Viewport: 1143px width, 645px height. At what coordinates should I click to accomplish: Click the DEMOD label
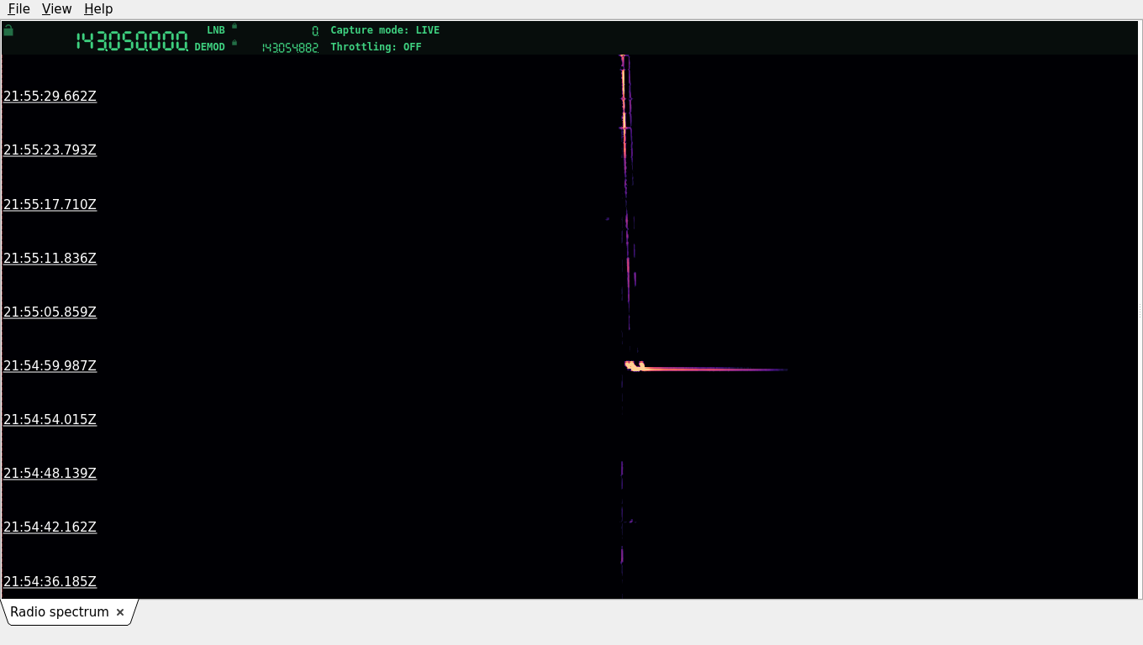pos(210,47)
